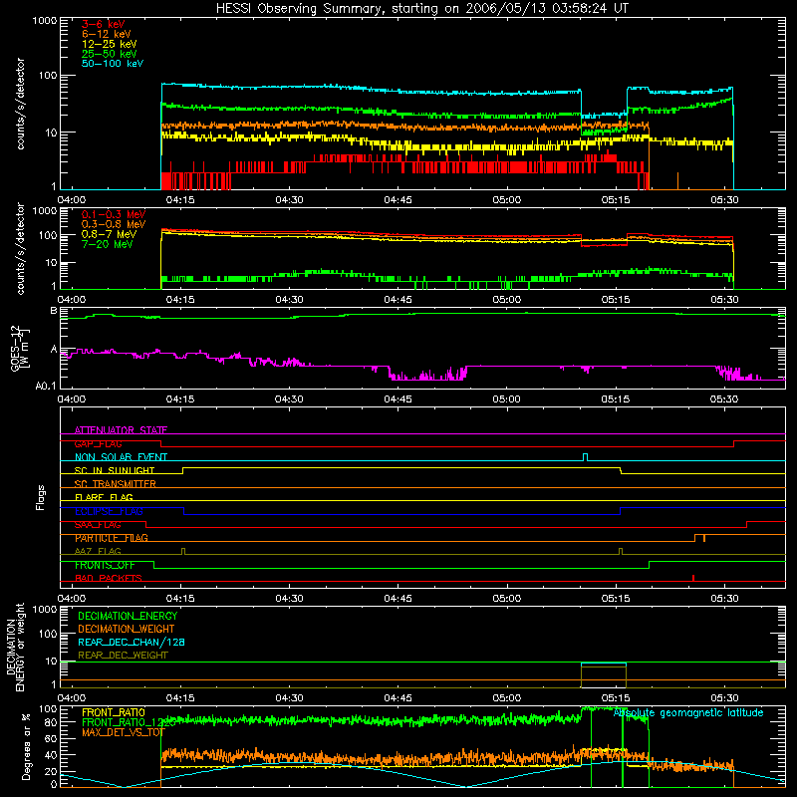Pick the SC_TRANSMITTER flag label
This screenshot has height=797, width=797.
(116, 484)
